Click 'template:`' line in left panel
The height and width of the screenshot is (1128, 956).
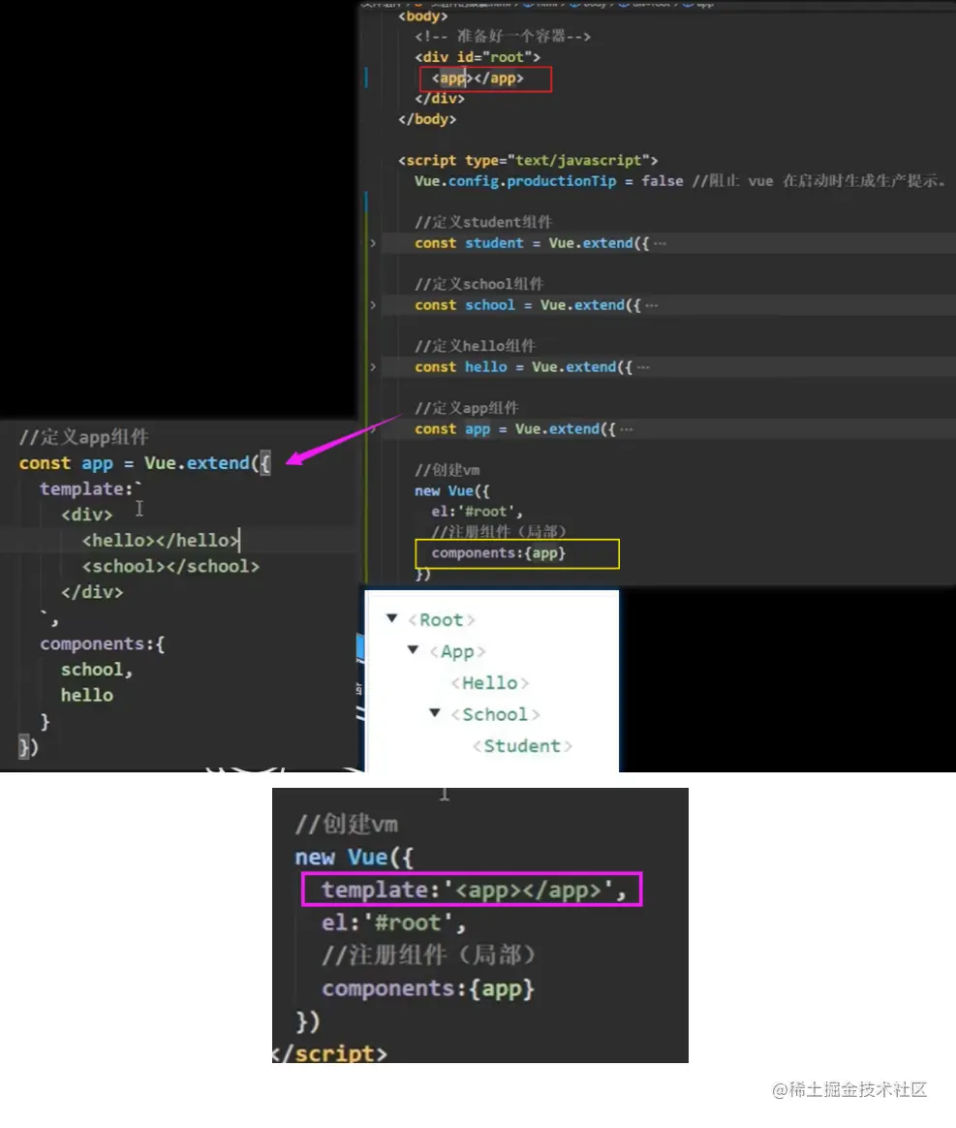[91, 488]
